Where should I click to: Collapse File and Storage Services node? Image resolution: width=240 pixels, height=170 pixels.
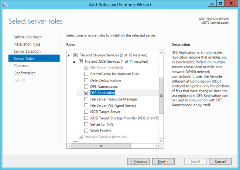[69, 55]
